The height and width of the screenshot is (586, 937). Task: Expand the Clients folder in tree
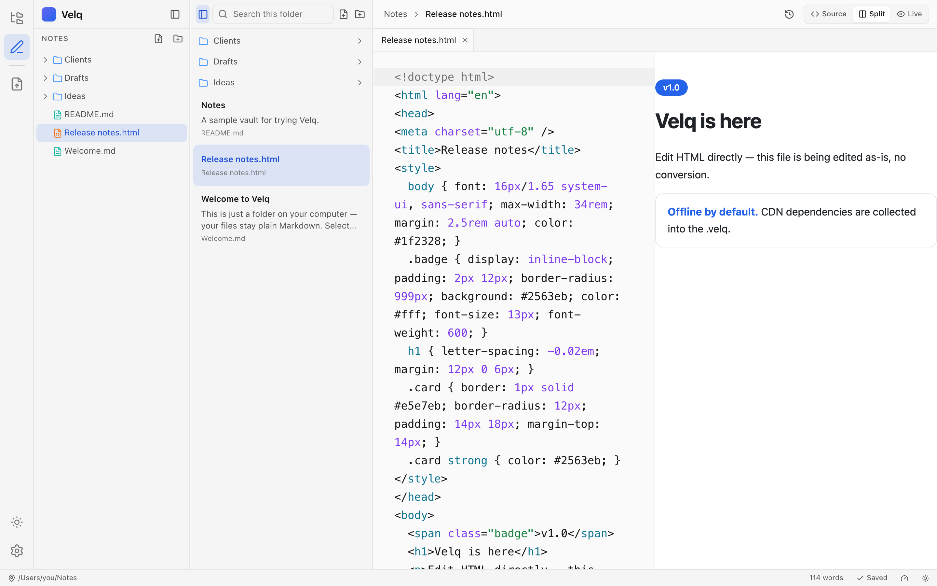click(x=45, y=60)
